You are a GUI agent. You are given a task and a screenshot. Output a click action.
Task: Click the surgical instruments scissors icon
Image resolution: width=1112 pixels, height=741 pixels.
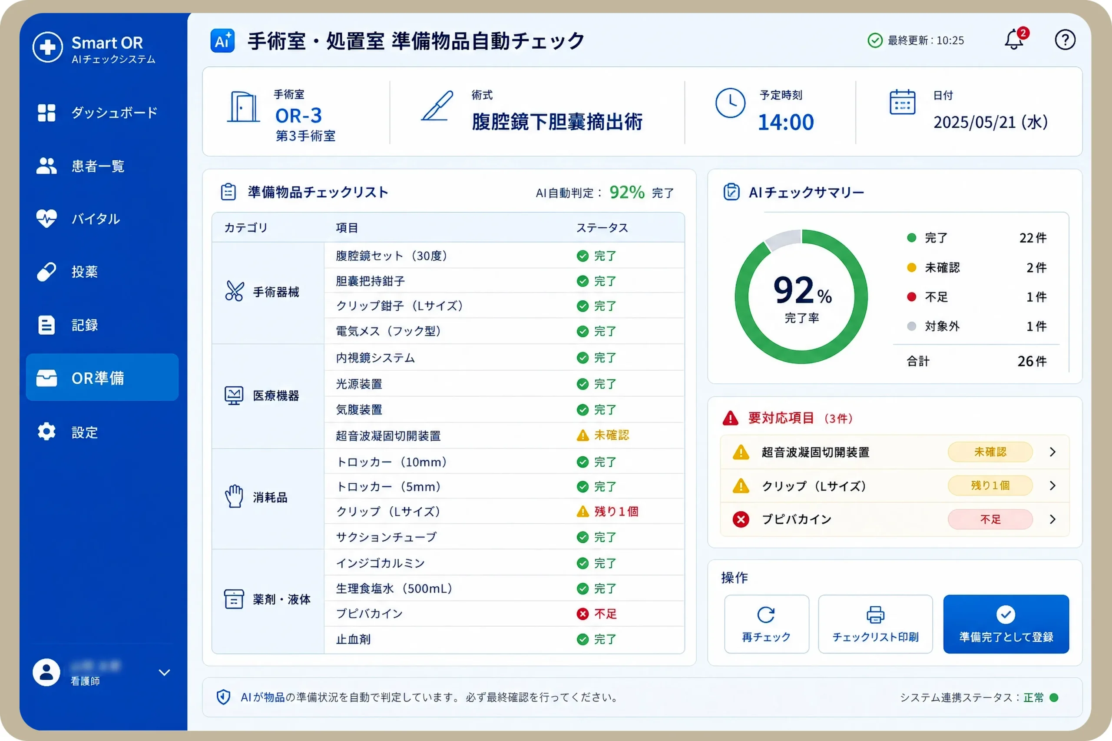(235, 291)
